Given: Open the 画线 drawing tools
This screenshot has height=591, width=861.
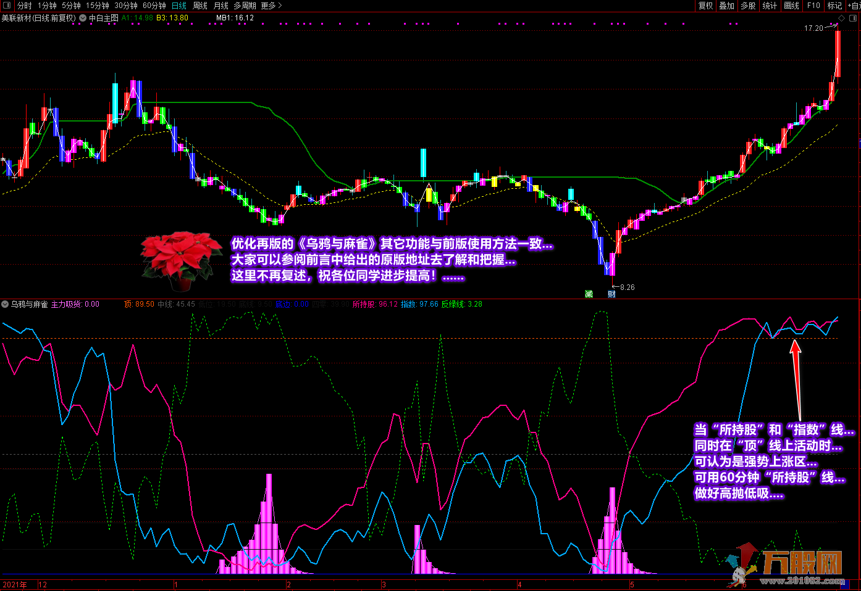Looking at the screenshot, I should [791, 6].
